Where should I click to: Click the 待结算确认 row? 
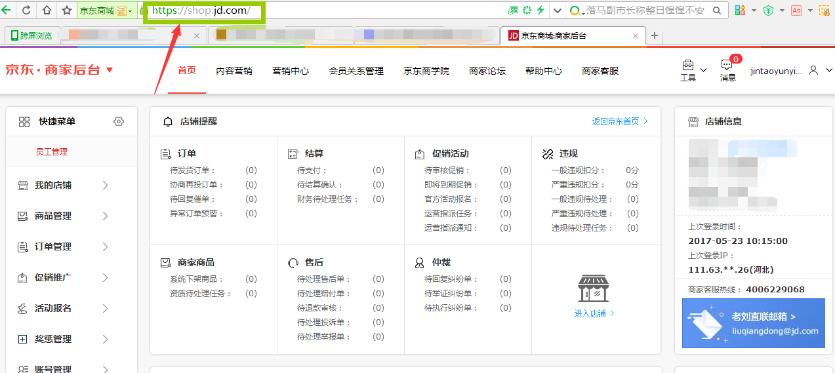pos(340,185)
